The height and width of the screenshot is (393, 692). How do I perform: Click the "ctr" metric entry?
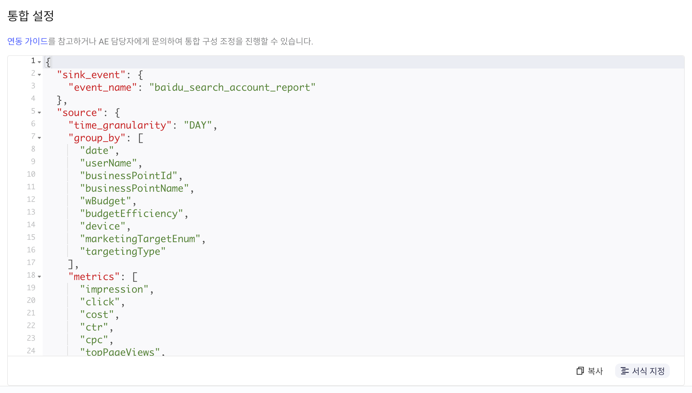click(94, 327)
